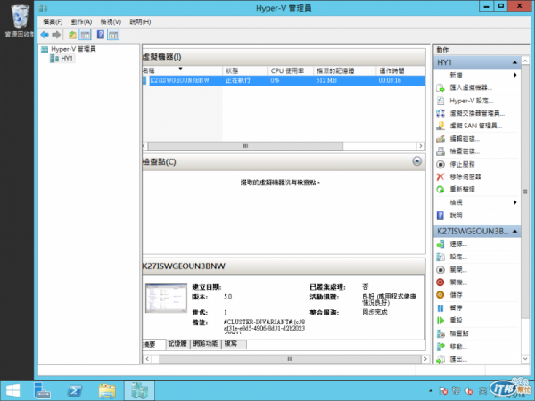Click 說明 (Help) in HY1 actions
Image resolution: width=535 pixels, height=401 pixels.
[456, 216]
